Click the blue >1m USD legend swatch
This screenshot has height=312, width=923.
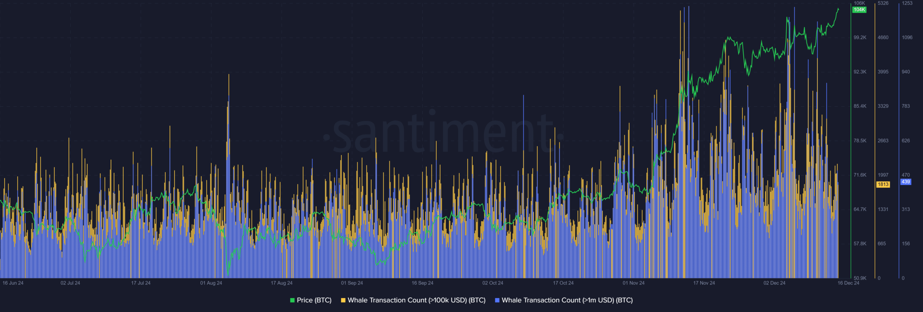(497, 300)
